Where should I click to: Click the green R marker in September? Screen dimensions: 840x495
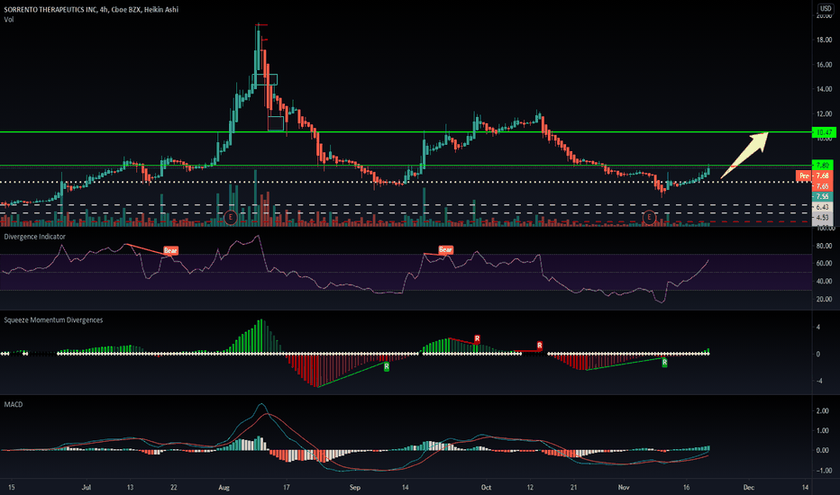pos(387,366)
